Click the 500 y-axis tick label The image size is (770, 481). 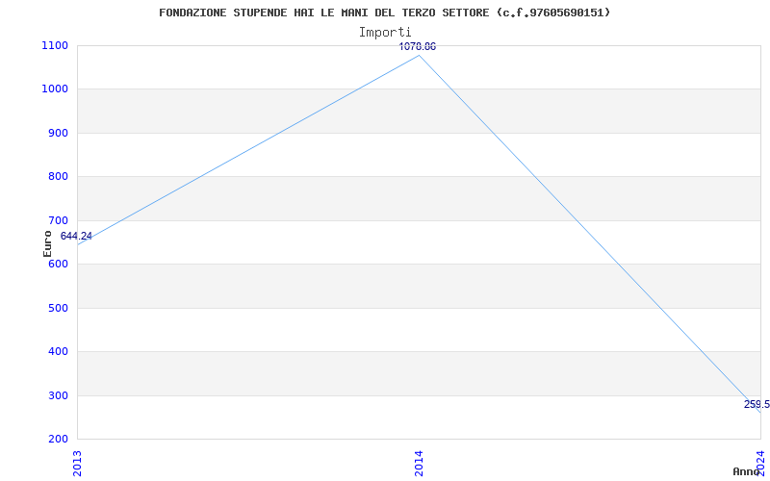[x=58, y=308]
